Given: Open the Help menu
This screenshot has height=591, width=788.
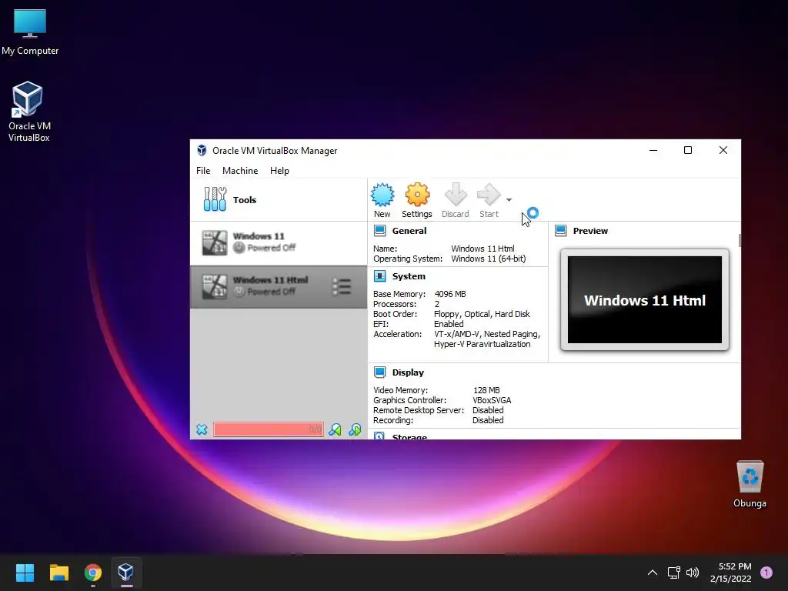Looking at the screenshot, I should click(279, 171).
